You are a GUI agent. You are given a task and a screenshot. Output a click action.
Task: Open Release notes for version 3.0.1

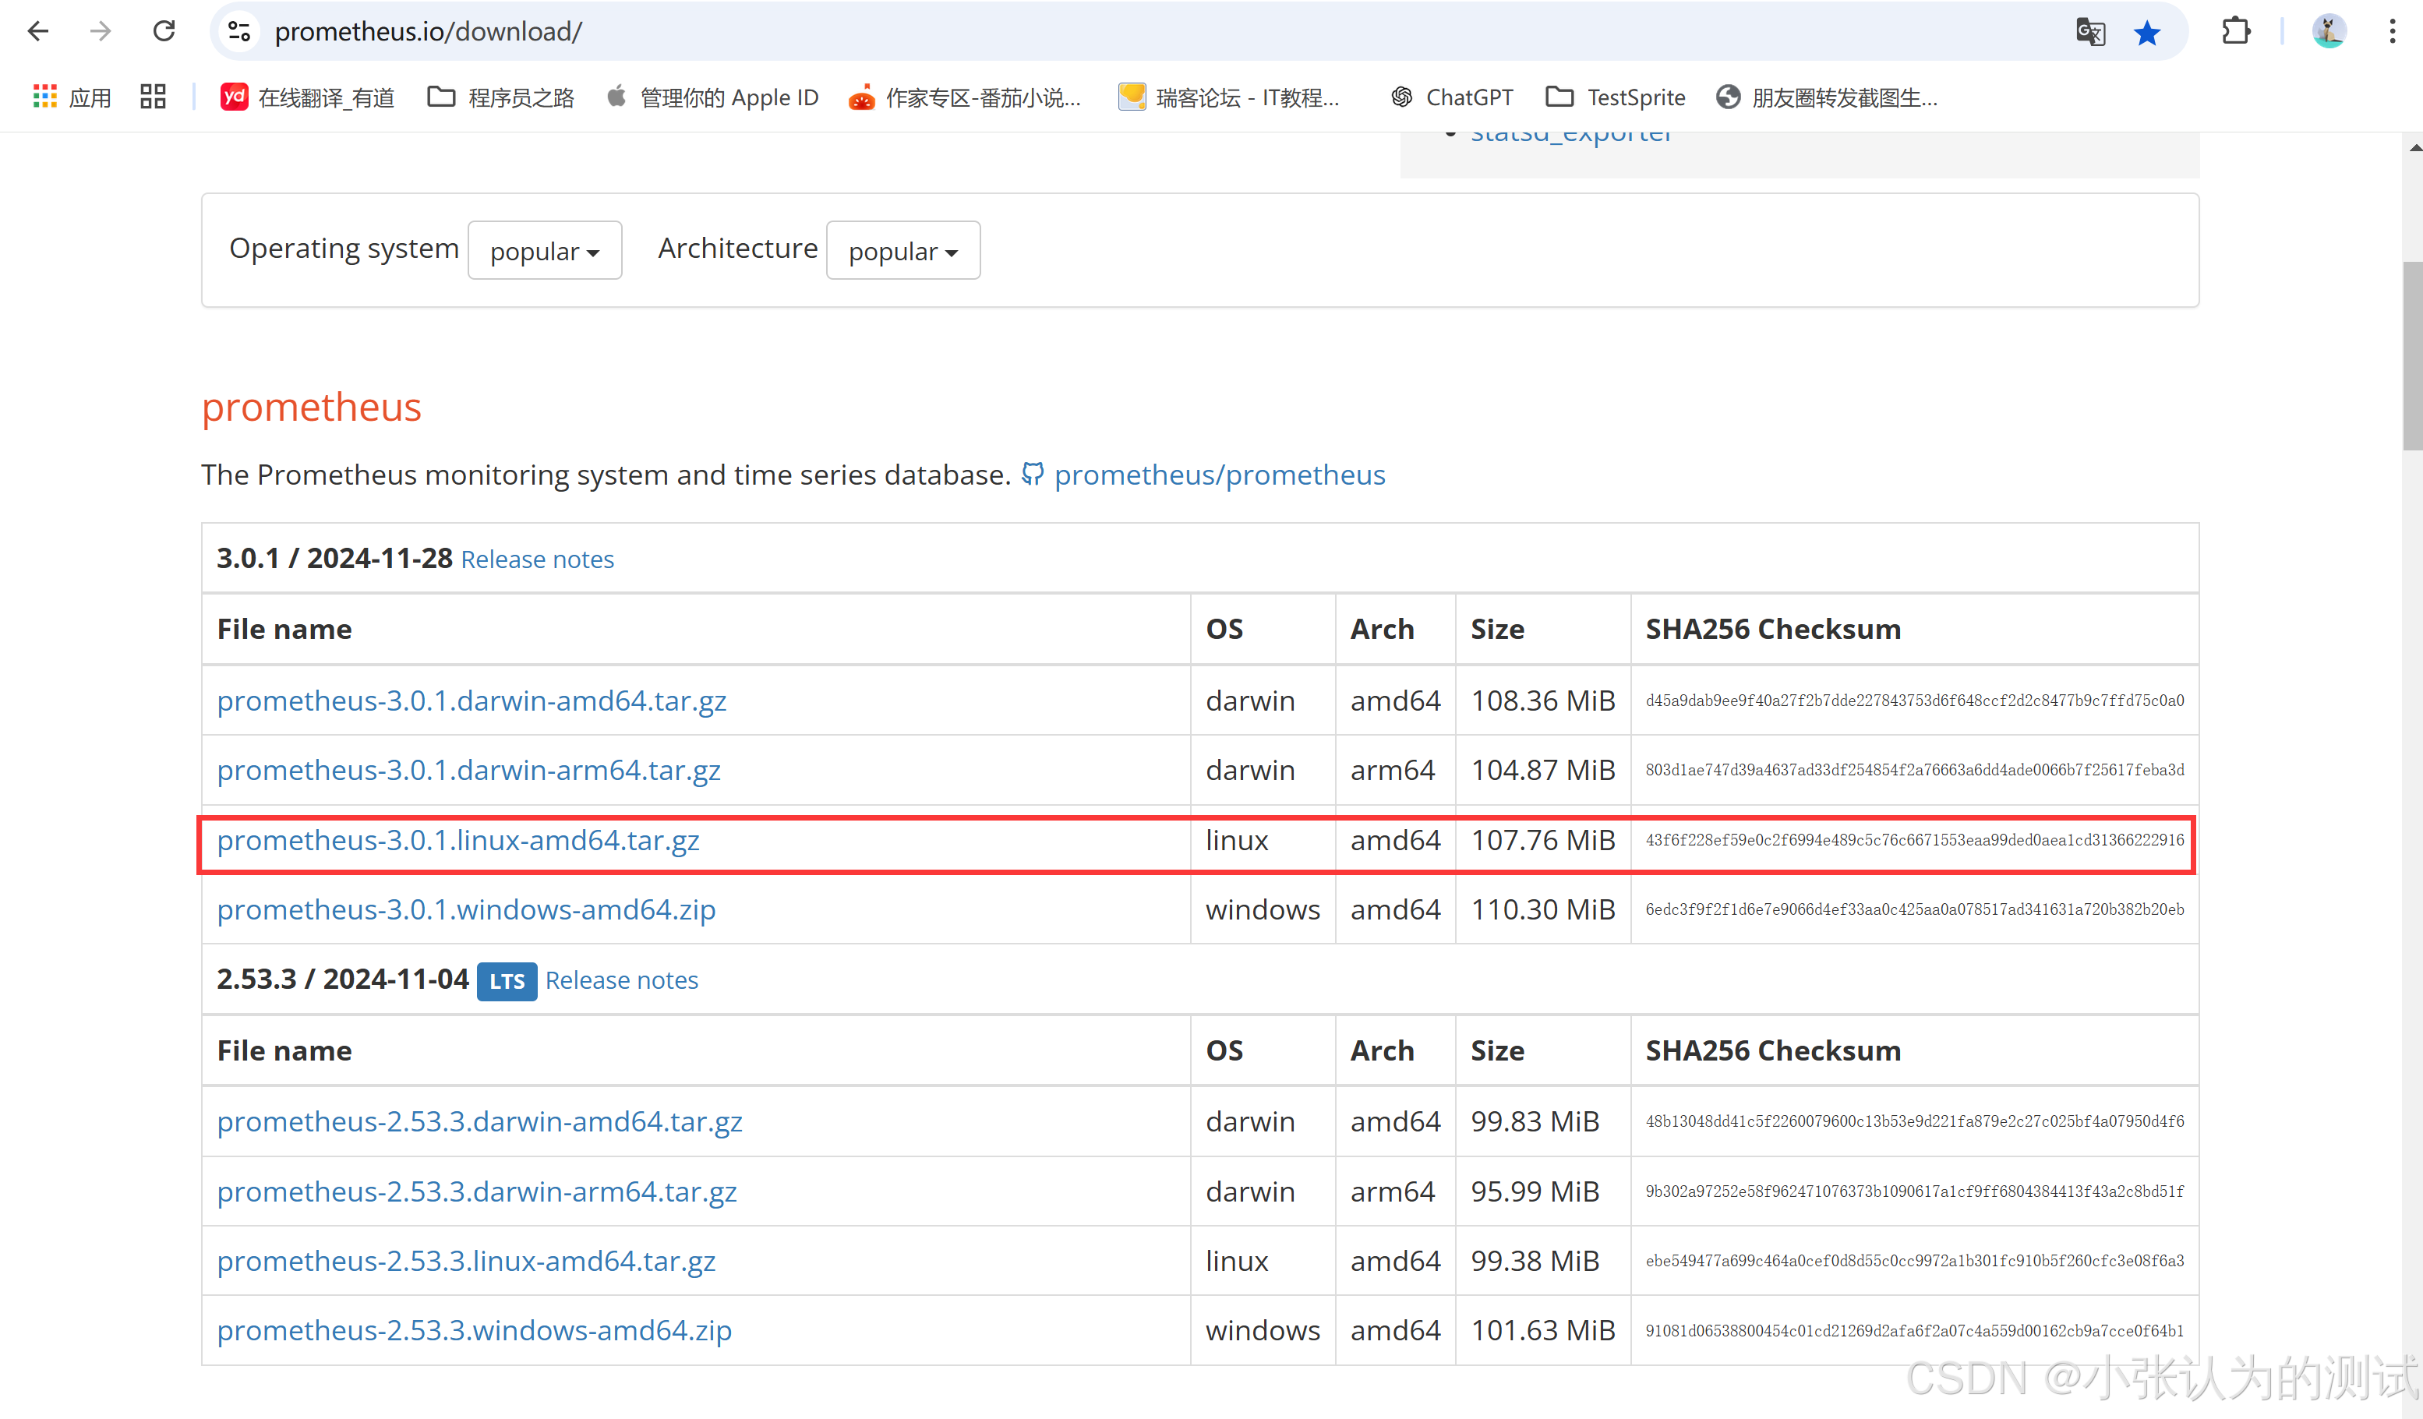[536, 559]
